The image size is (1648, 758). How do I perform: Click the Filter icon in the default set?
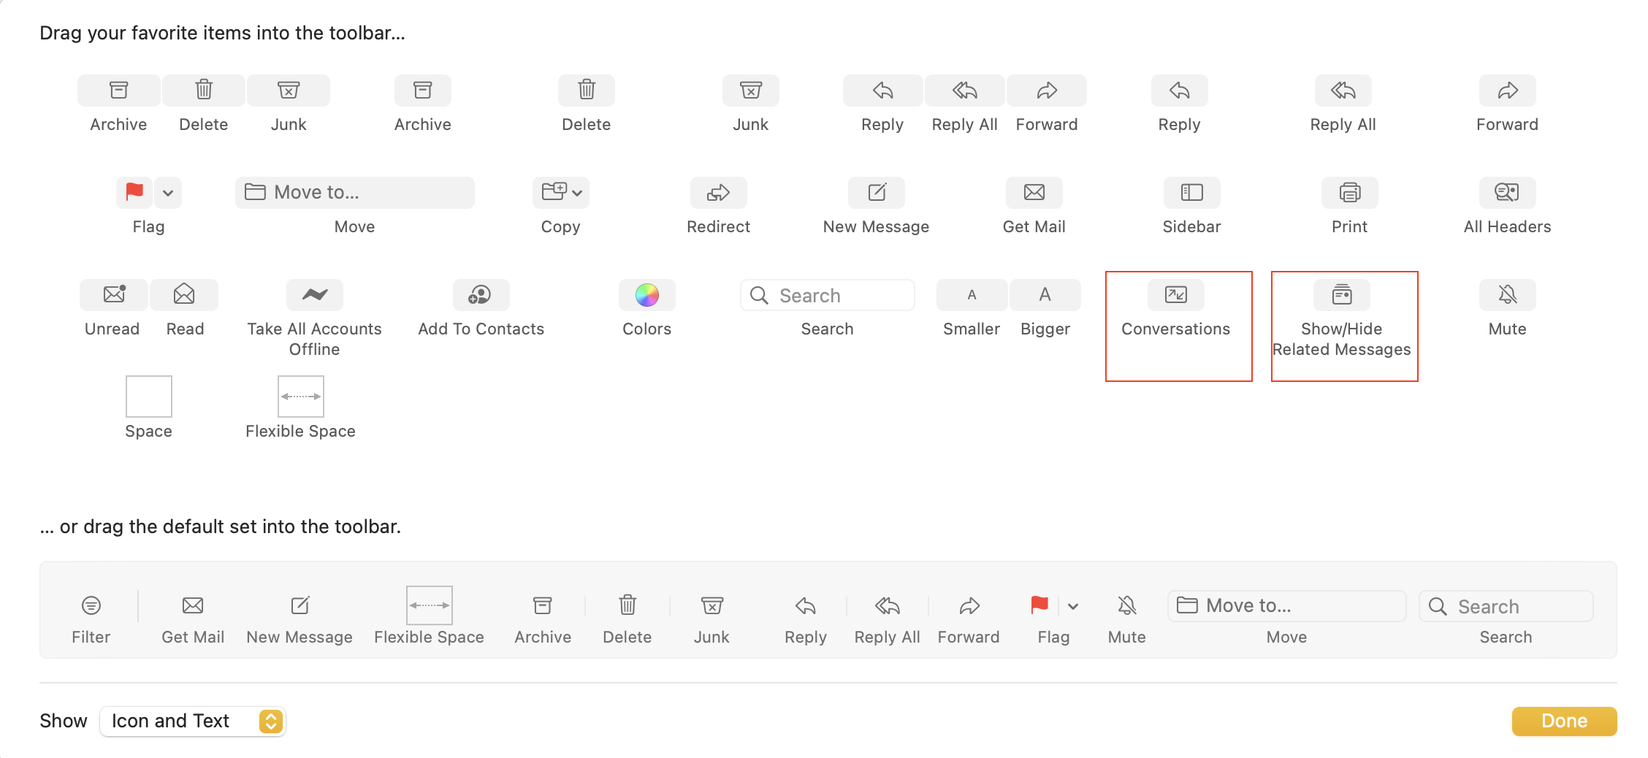point(91,605)
